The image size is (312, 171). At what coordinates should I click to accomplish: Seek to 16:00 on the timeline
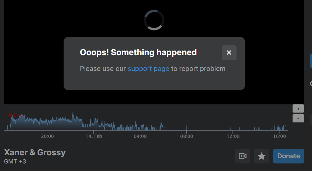click(279, 136)
